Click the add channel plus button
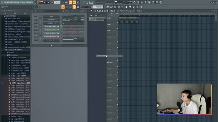 pos(51,45)
